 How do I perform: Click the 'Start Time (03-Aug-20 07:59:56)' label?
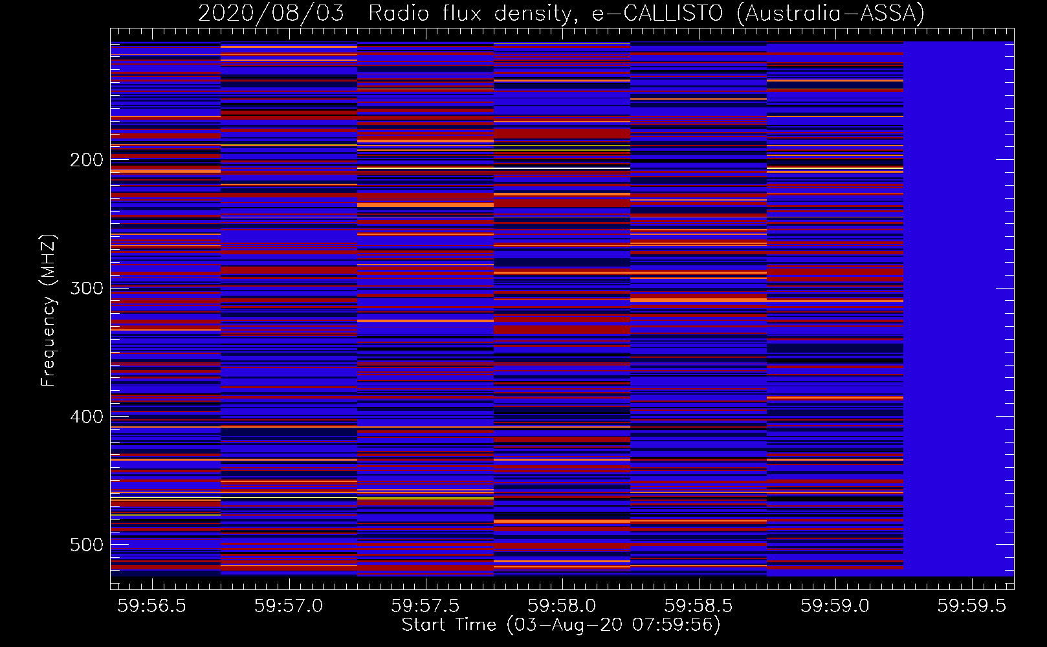(561, 624)
